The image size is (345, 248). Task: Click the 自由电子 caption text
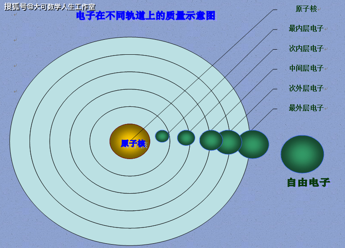click(x=308, y=183)
